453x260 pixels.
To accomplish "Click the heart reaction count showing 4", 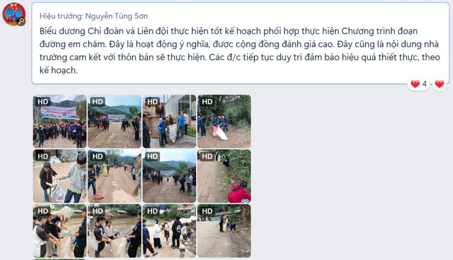I will tap(419, 84).
